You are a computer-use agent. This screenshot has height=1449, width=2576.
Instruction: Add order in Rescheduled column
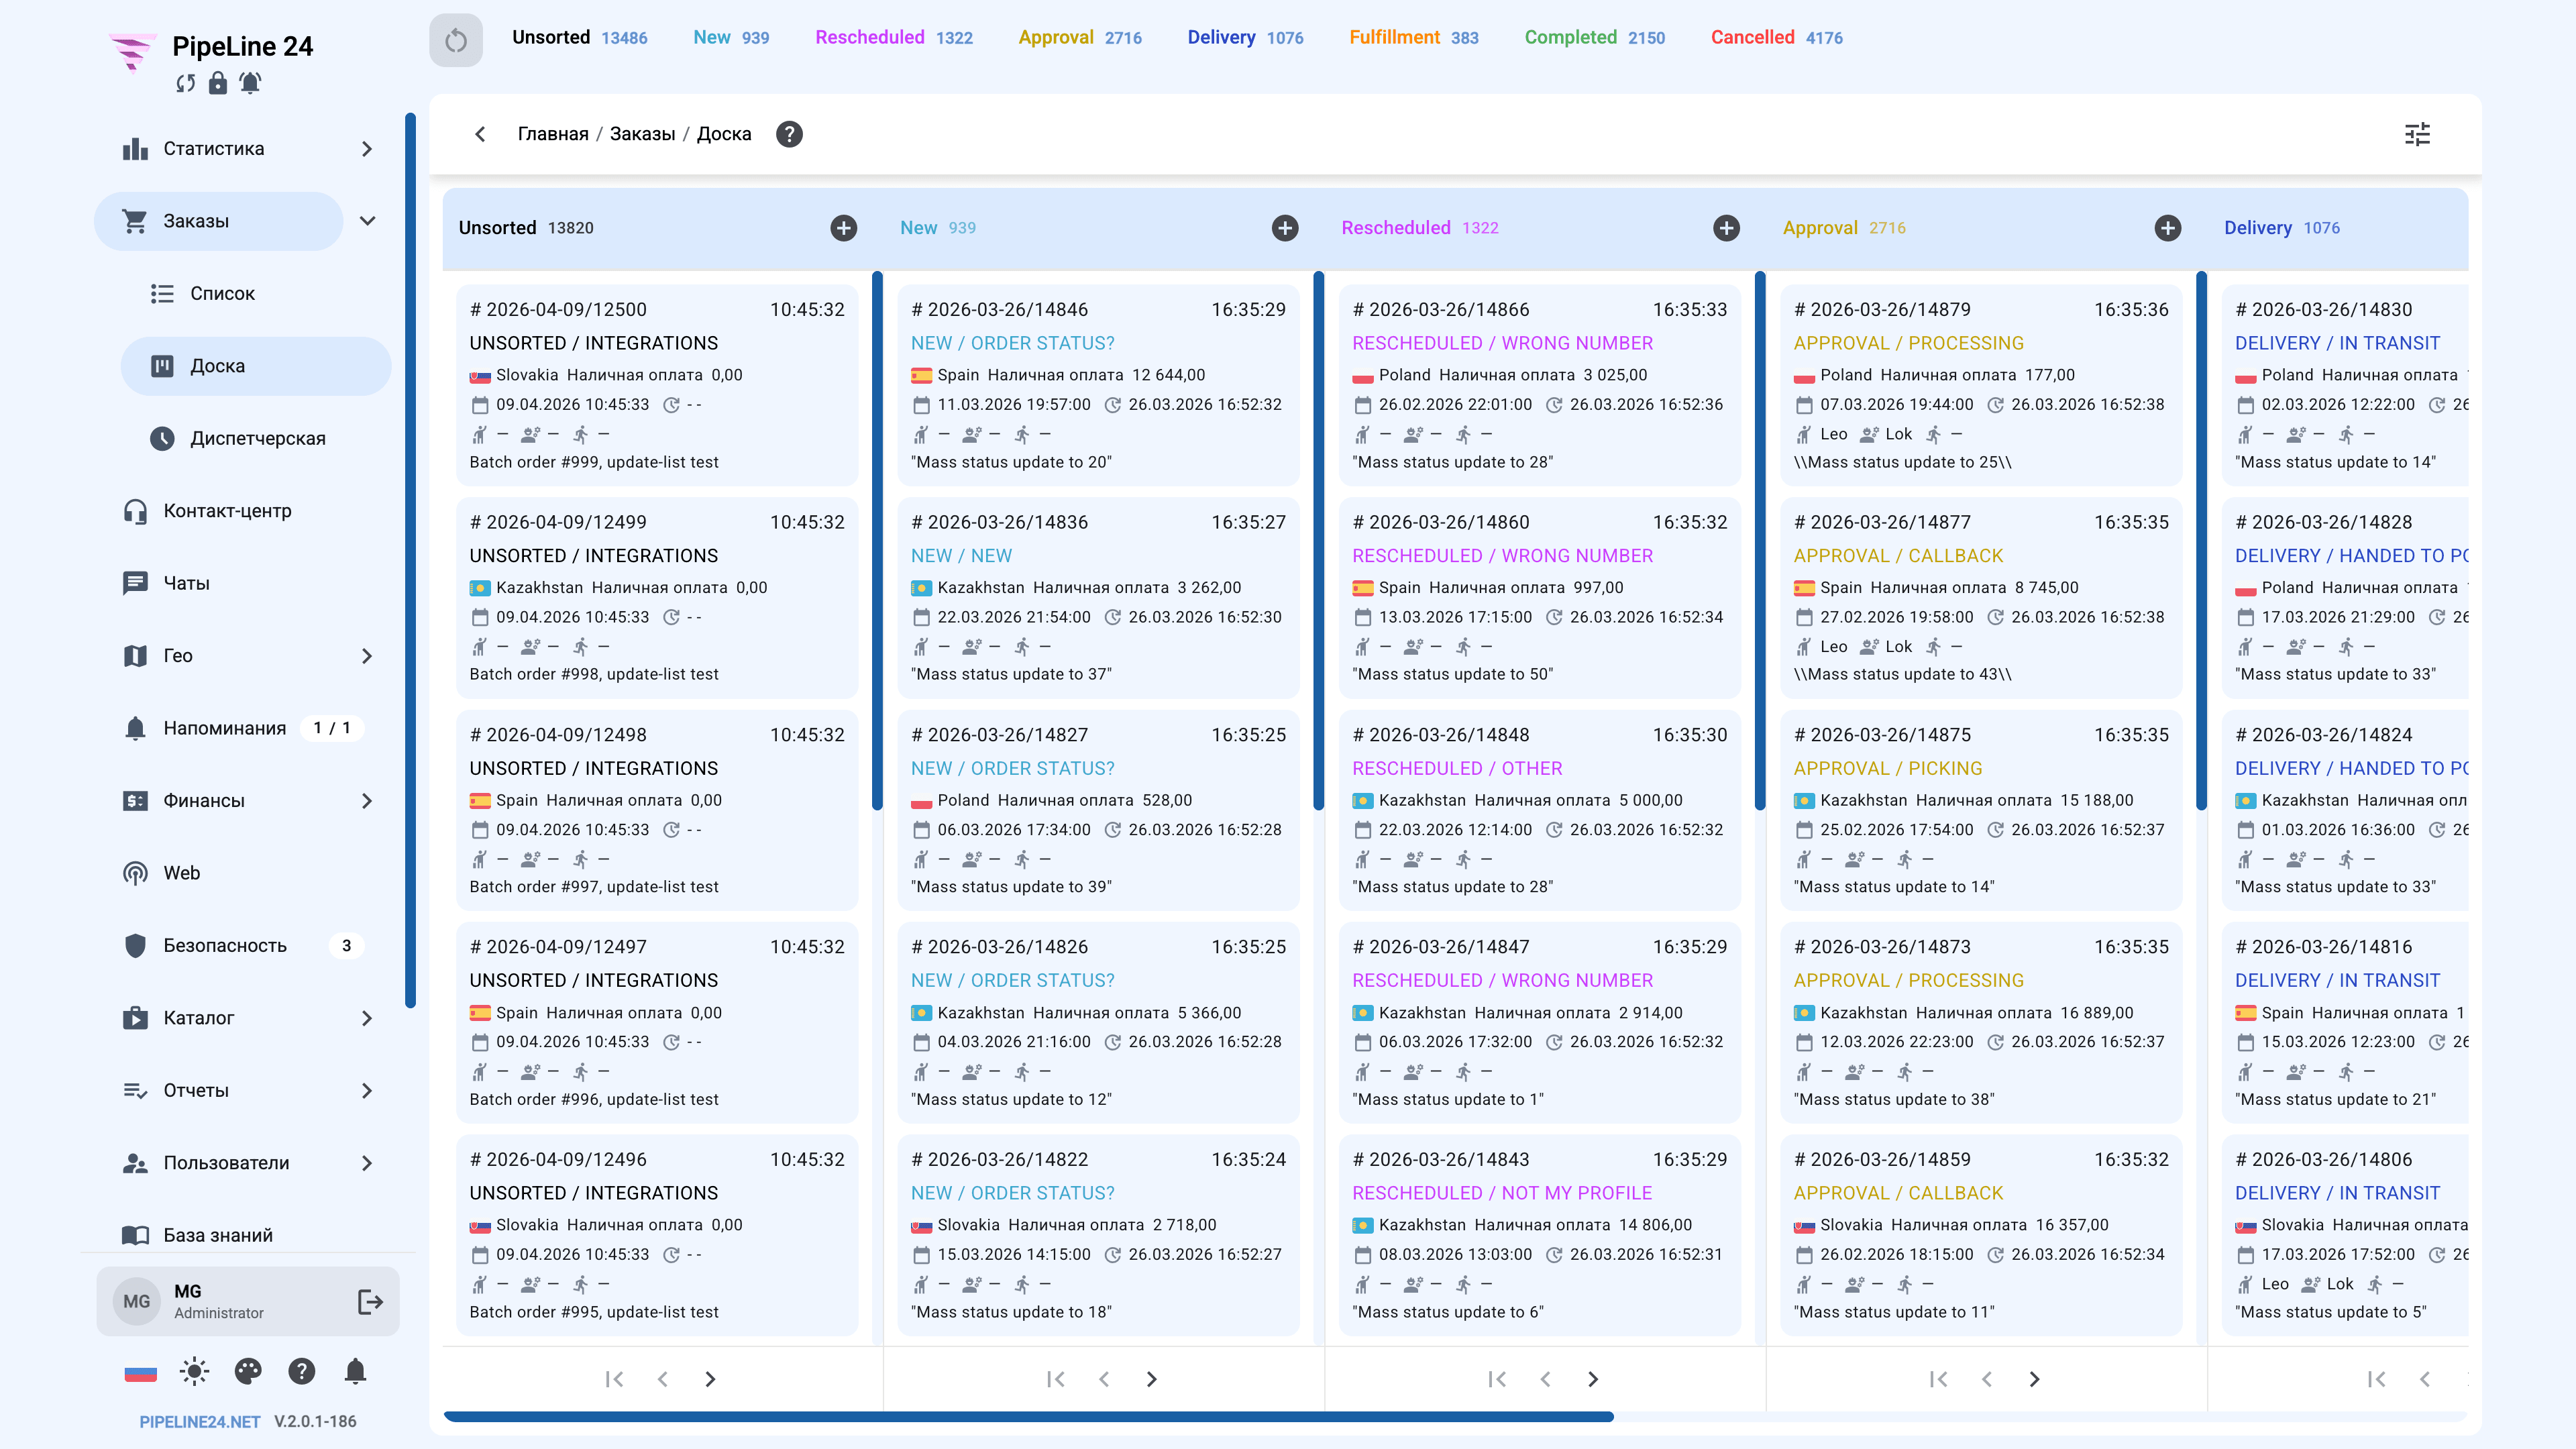point(1726,228)
